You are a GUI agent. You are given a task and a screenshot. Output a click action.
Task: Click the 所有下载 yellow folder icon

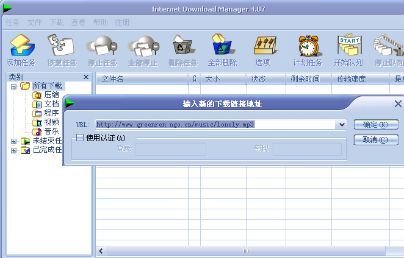coord(25,86)
